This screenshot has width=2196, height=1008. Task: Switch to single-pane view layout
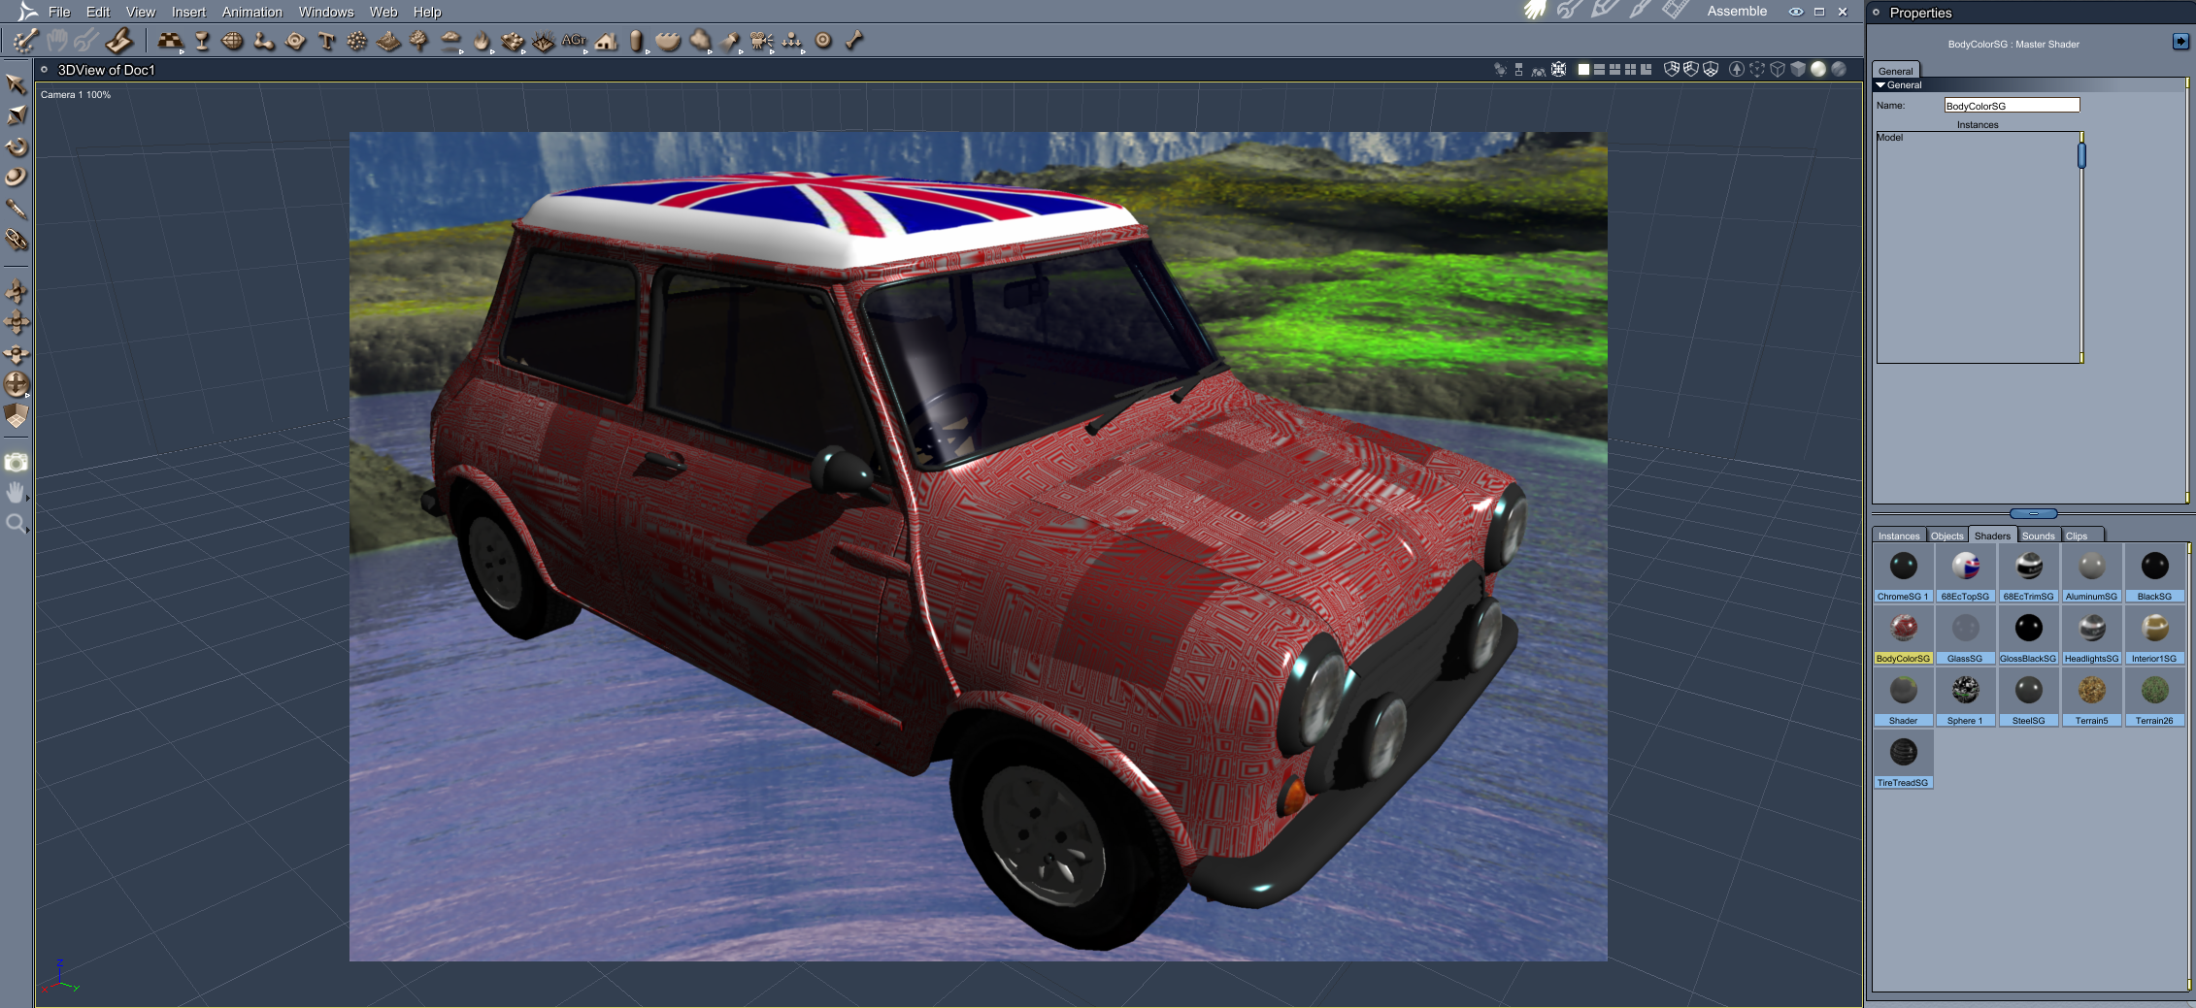click(1583, 70)
